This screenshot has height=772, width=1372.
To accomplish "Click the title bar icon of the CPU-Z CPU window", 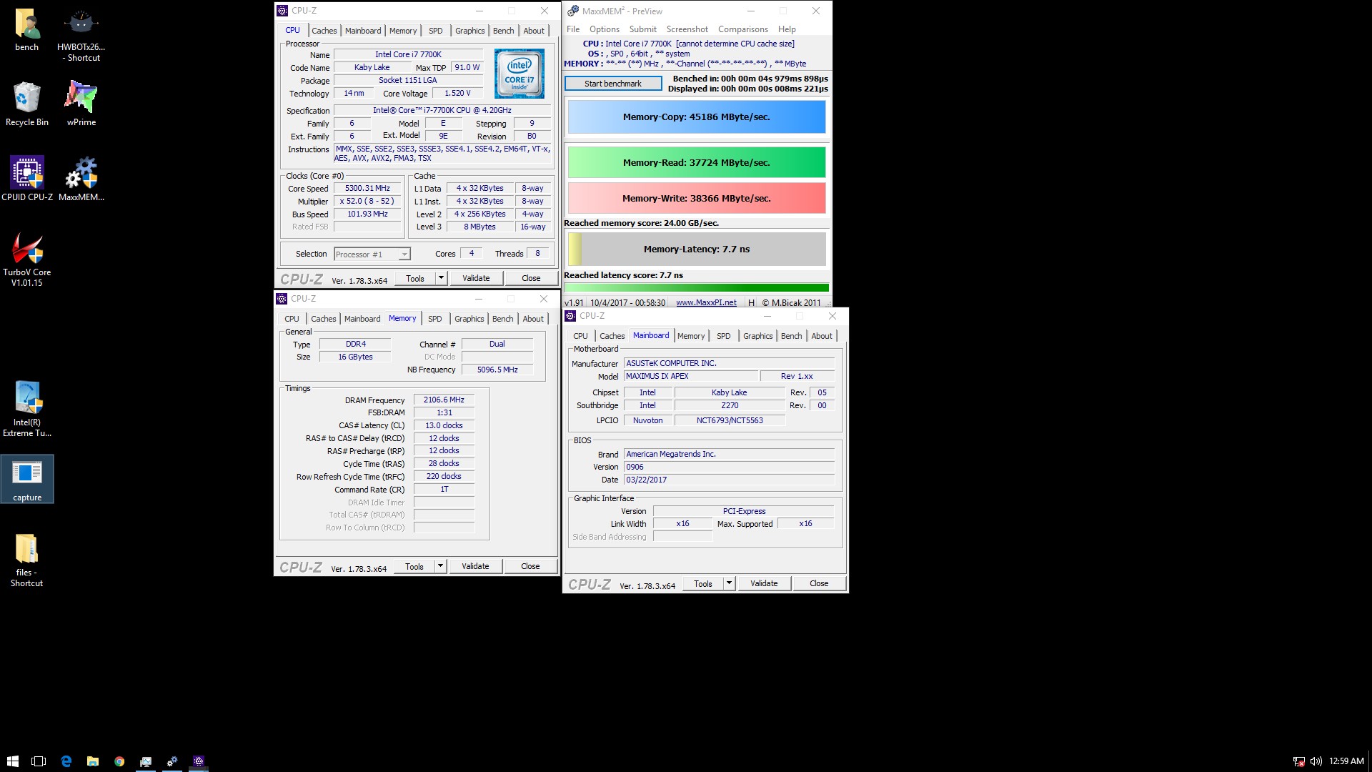I will point(282,11).
